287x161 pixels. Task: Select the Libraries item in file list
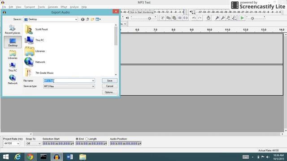pos(35,51)
